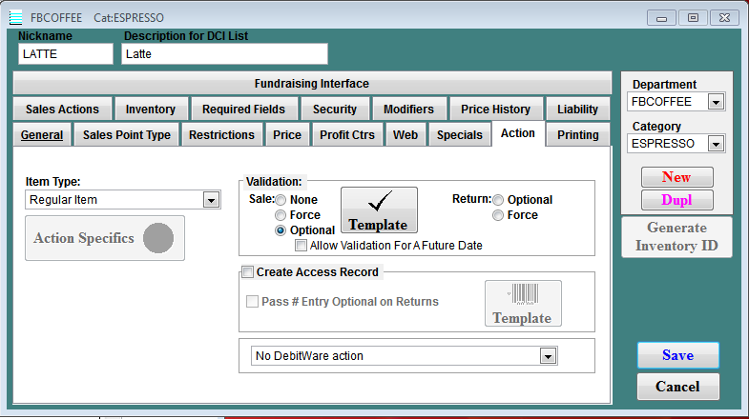Switch to the Sales Actions tab
The width and height of the screenshot is (749, 419).
pos(63,110)
